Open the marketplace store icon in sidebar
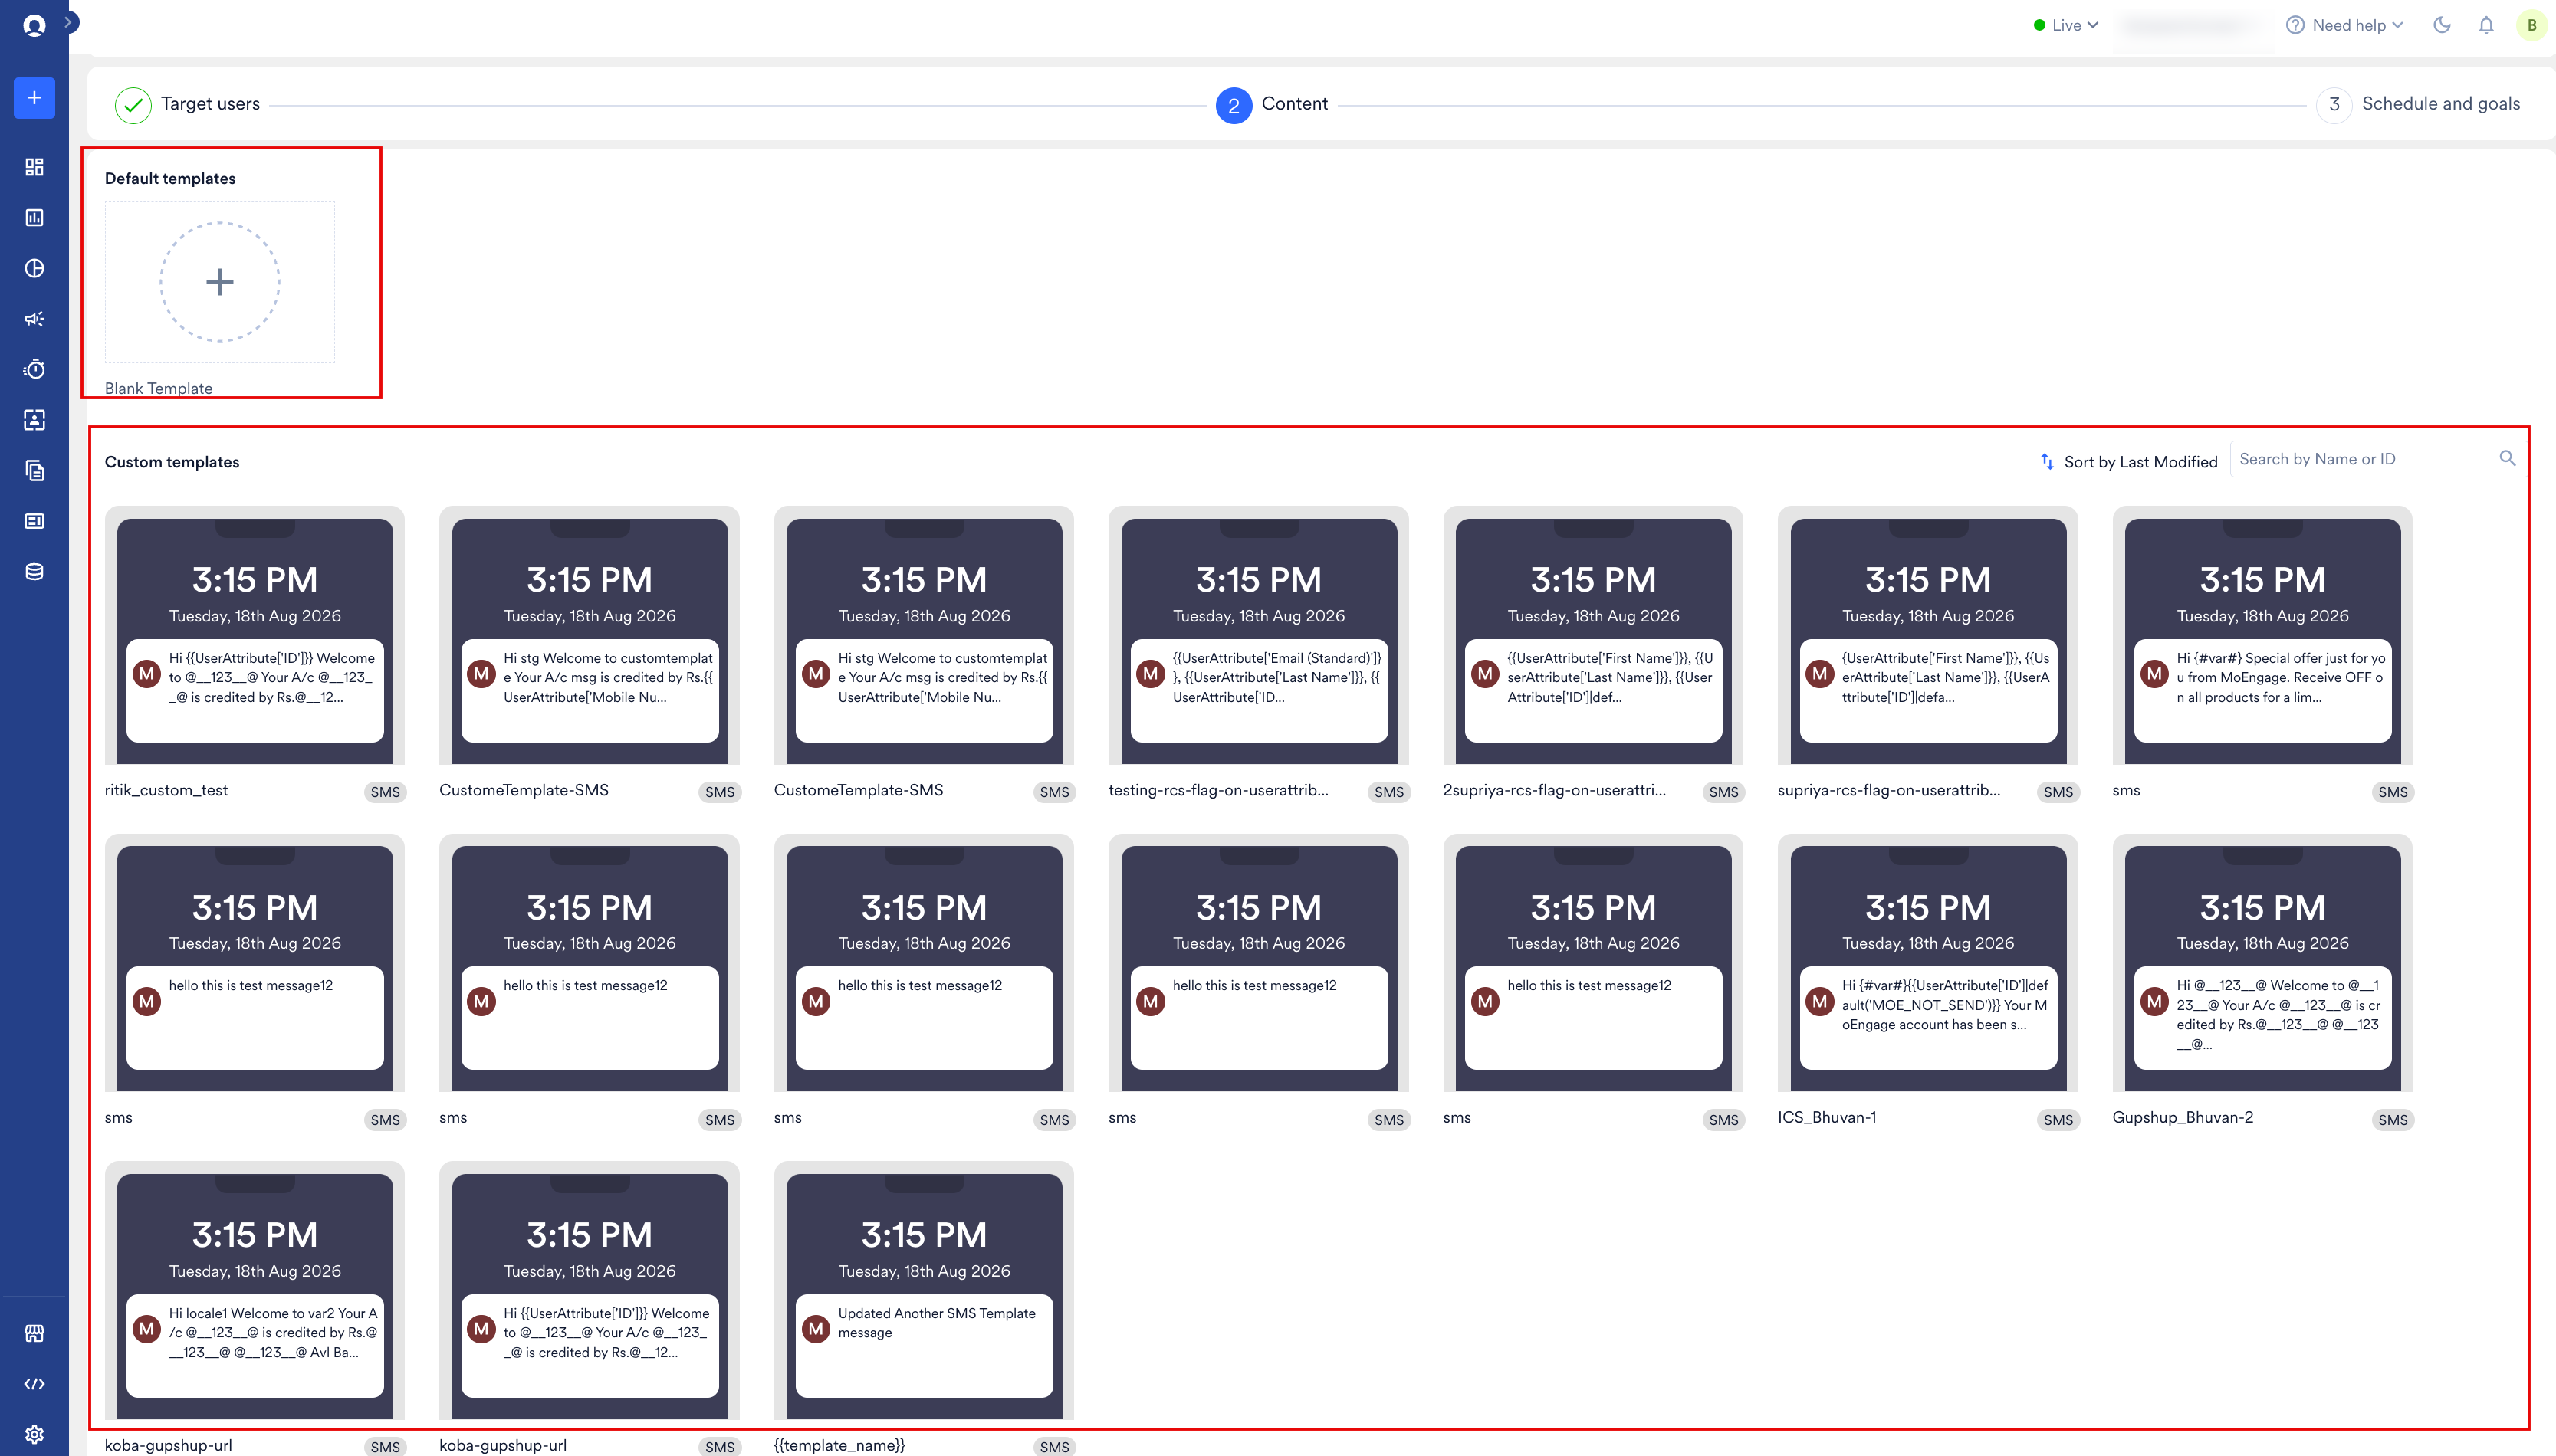Image resolution: width=2556 pixels, height=1456 pixels. pyautogui.click(x=34, y=1333)
